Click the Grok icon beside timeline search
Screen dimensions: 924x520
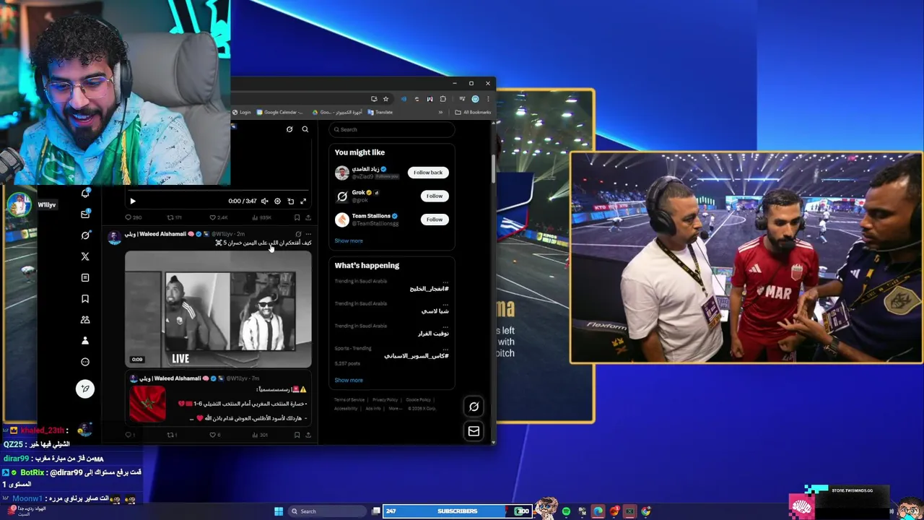click(x=289, y=129)
